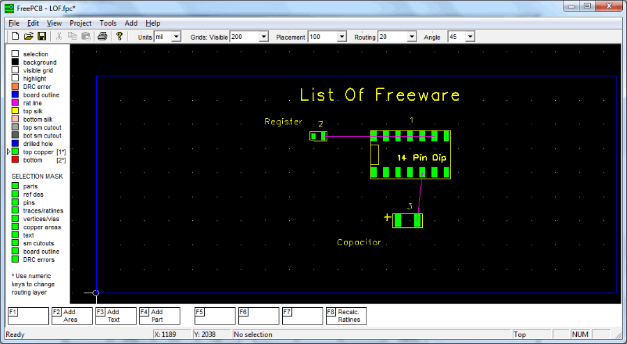Click the Cut scissors icon
The image size is (627, 344).
pyautogui.click(x=59, y=36)
